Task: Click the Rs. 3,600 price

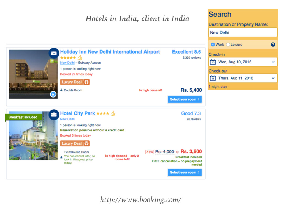Action: pos(191,152)
